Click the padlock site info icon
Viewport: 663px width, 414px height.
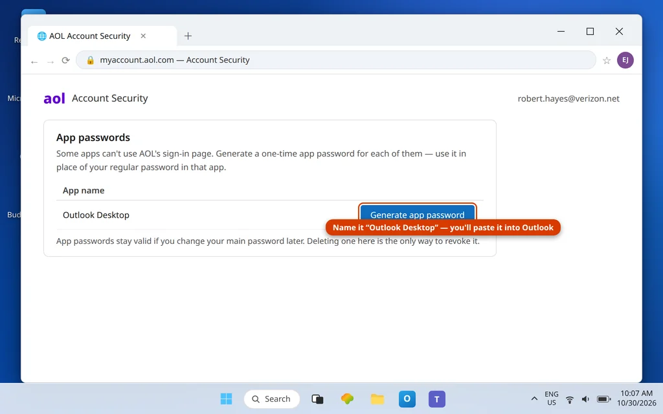90,60
